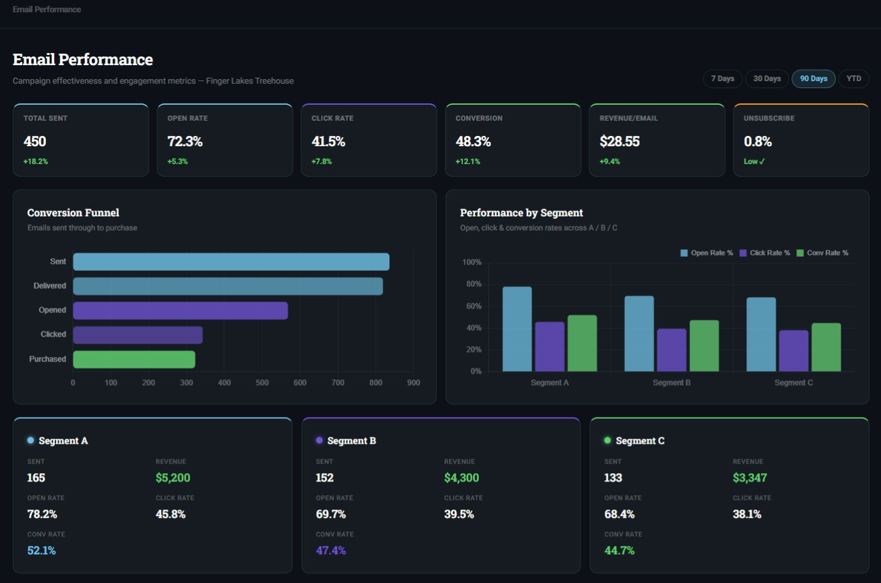881x583 pixels.
Task: Select the 7 Days range
Action: pyautogui.click(x=723, y=79)
